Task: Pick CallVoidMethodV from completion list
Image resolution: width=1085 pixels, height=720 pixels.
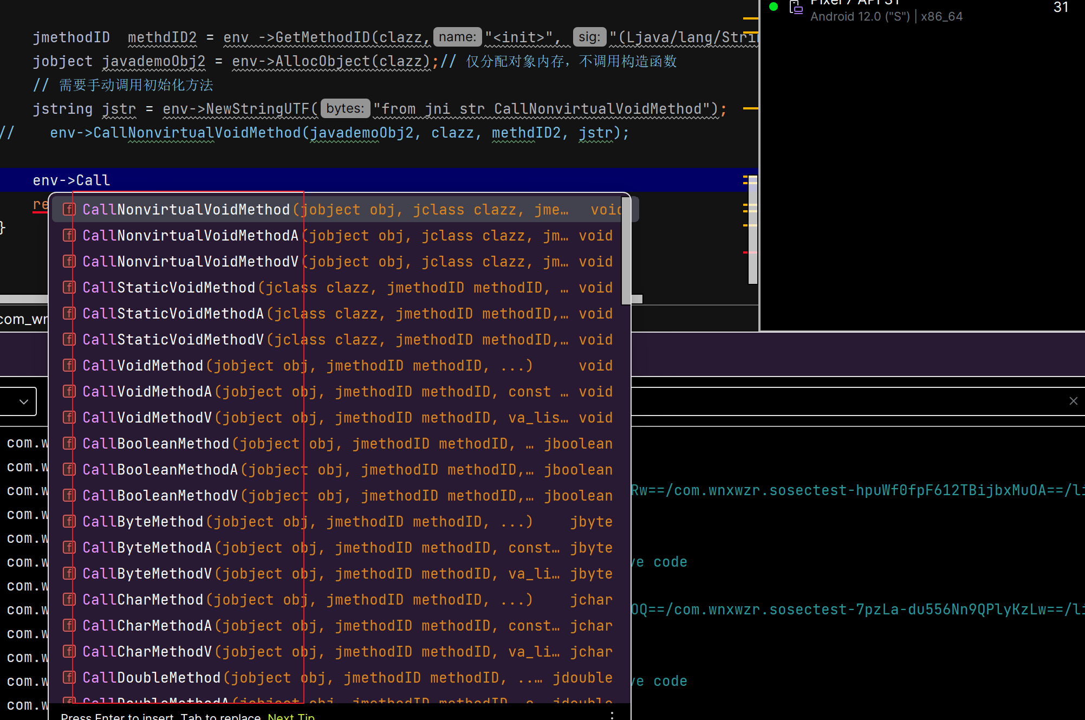Action: coord(340,418)
